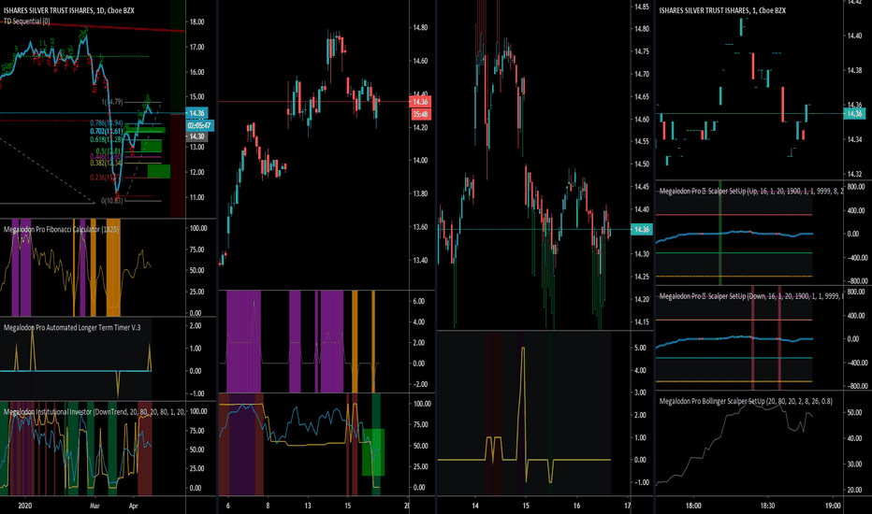Click the 18:00 label on the time axis

(693, 506)
